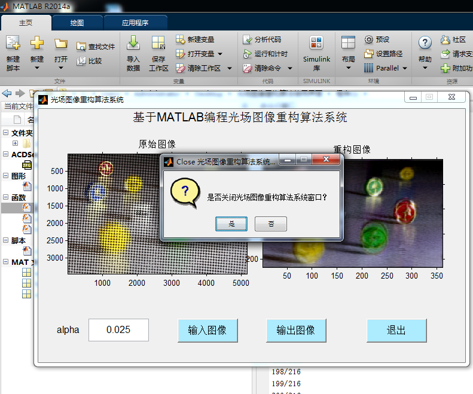Open the 打开 folder icon
This screenshot has width=473, height=394.
[x=60, y=44]
